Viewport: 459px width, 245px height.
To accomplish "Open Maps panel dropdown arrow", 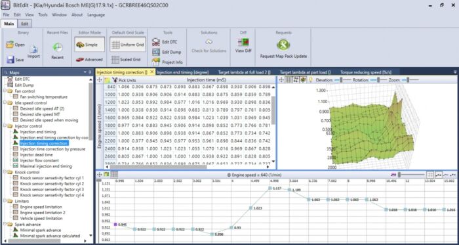I will [x=85, y=72].
